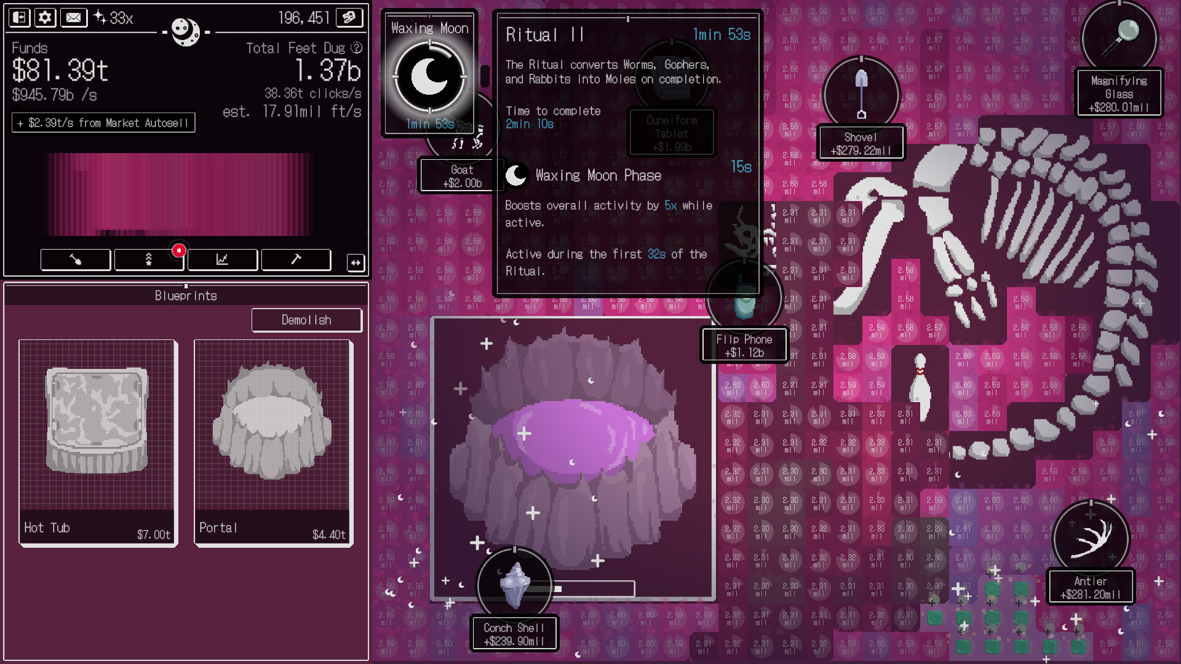Click the Total Feet Dug help icon
This screenshot has width=1181, height=664.
point(356,48)
